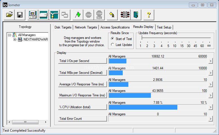
Task: Open details arrow for Total MBs per Second
Action: point(211,73)
